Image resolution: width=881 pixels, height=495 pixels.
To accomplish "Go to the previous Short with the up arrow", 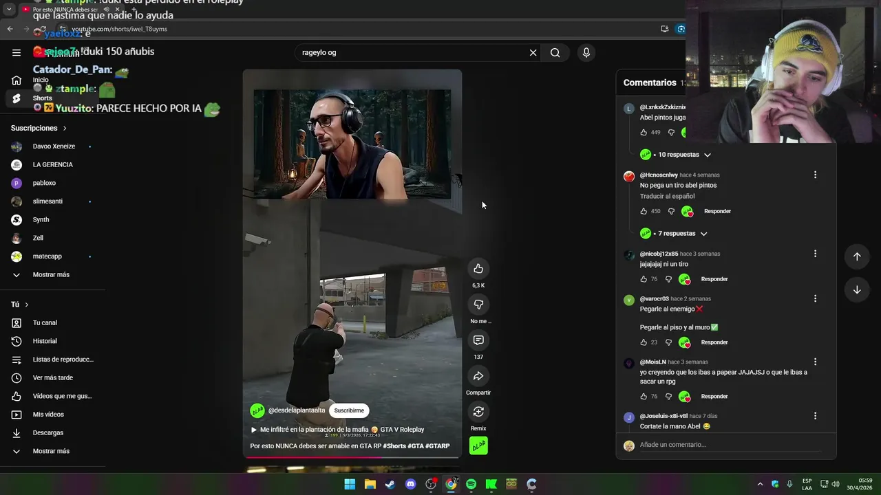I will click(x=857, y=256).
